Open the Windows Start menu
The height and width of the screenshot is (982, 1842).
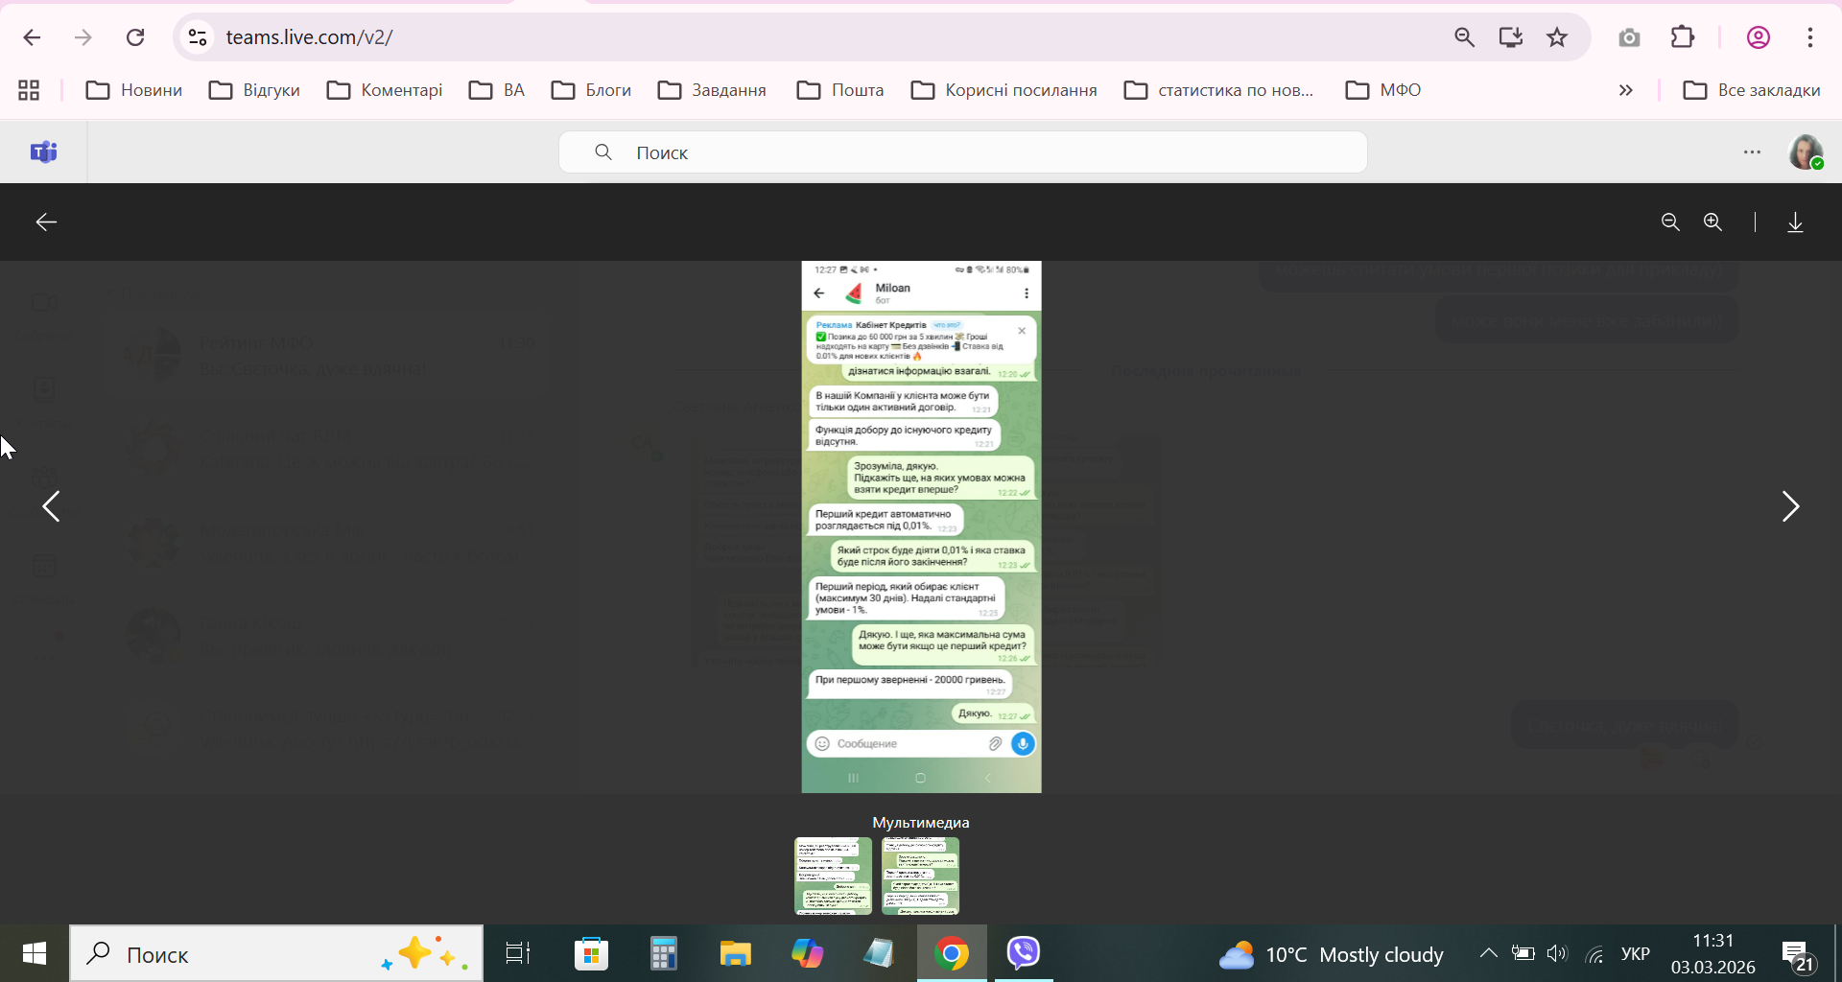point(35,953)
